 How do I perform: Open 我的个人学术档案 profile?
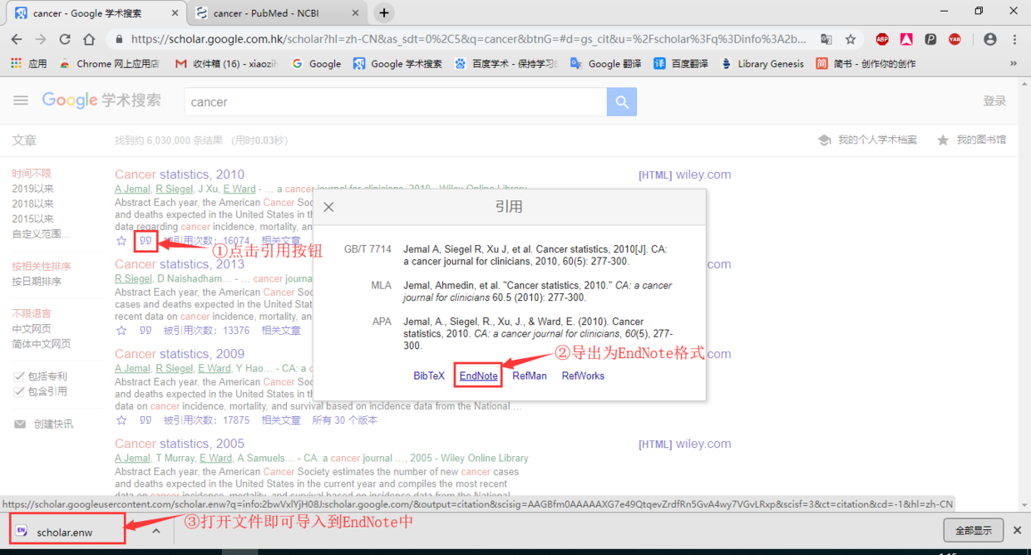click(x=867, y=140)
